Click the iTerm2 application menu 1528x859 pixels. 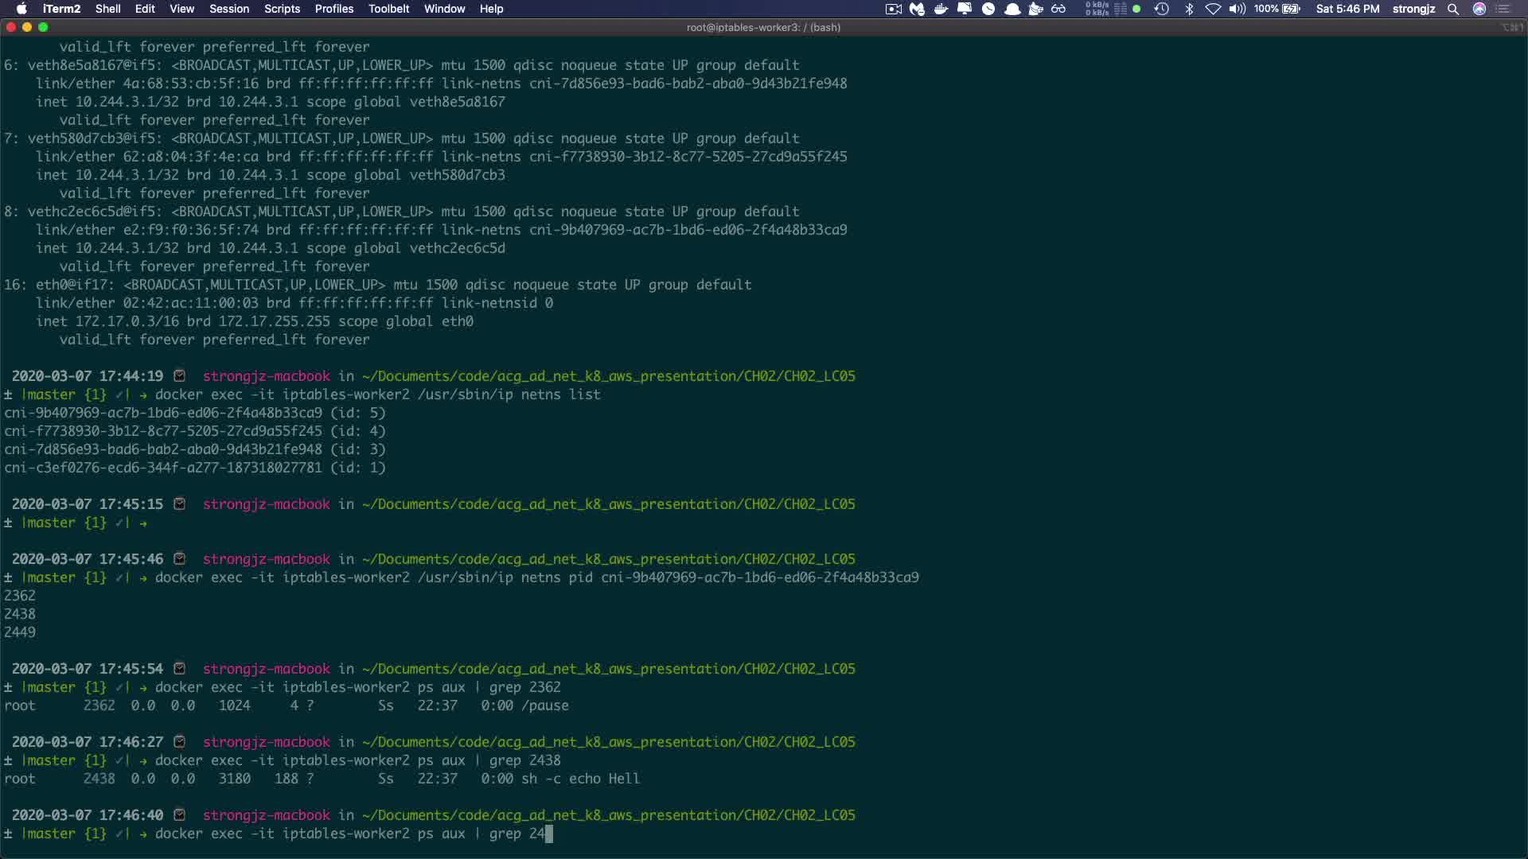61,9
